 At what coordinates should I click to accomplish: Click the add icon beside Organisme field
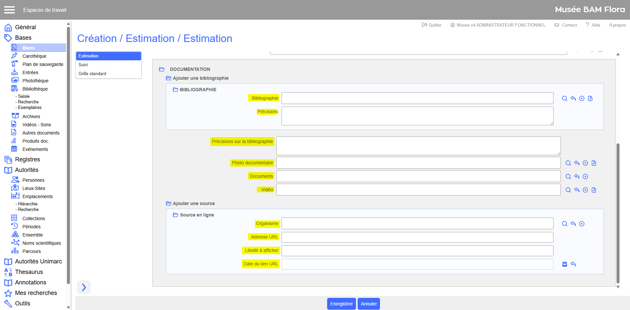tap(581, 224)
